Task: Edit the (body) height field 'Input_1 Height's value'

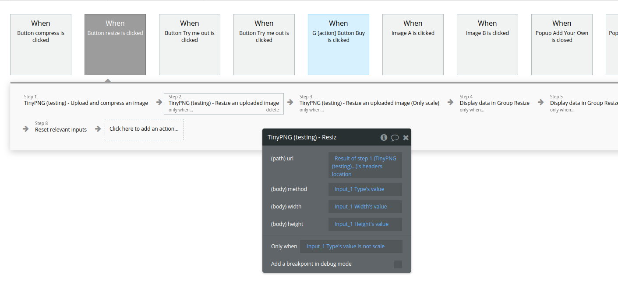Action: coord(365,224)
